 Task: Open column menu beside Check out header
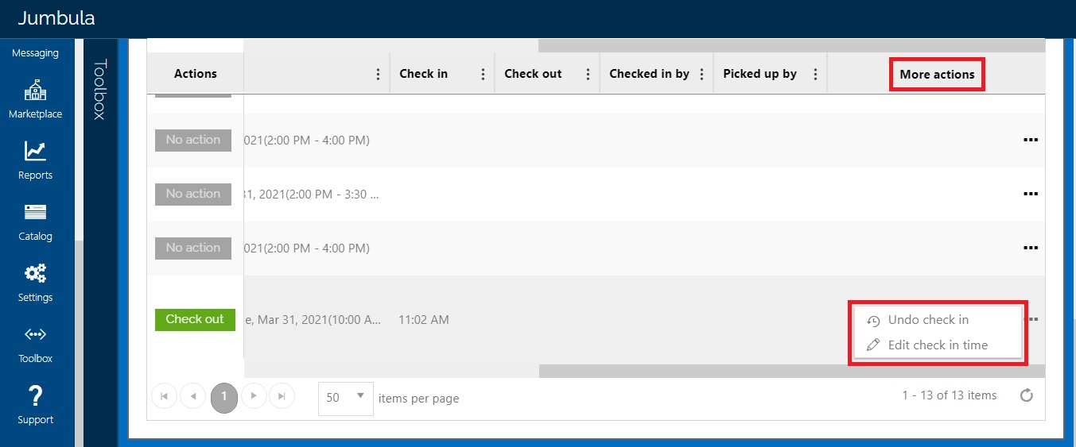[x=588, y=74]
